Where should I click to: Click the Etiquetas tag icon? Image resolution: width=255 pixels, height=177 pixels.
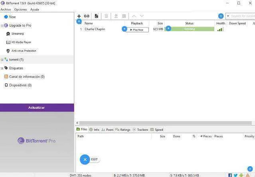click(x=6, y=68)
